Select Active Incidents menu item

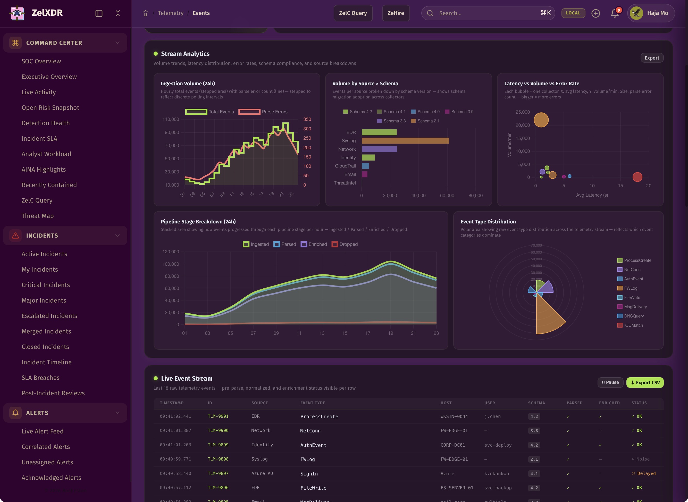[44, 254]
